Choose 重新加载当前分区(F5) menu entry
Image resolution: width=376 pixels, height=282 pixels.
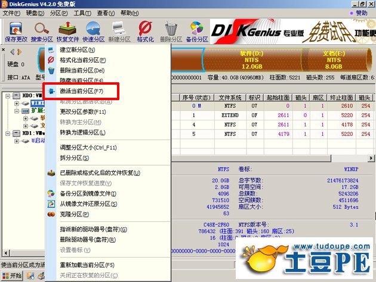tap(87, 265)
